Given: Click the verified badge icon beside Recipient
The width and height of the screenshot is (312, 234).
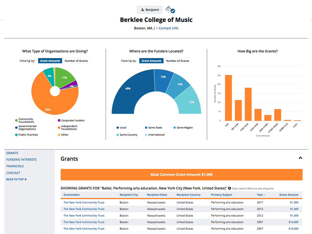Looking at the screenshot, I should [x=170, y=10].
